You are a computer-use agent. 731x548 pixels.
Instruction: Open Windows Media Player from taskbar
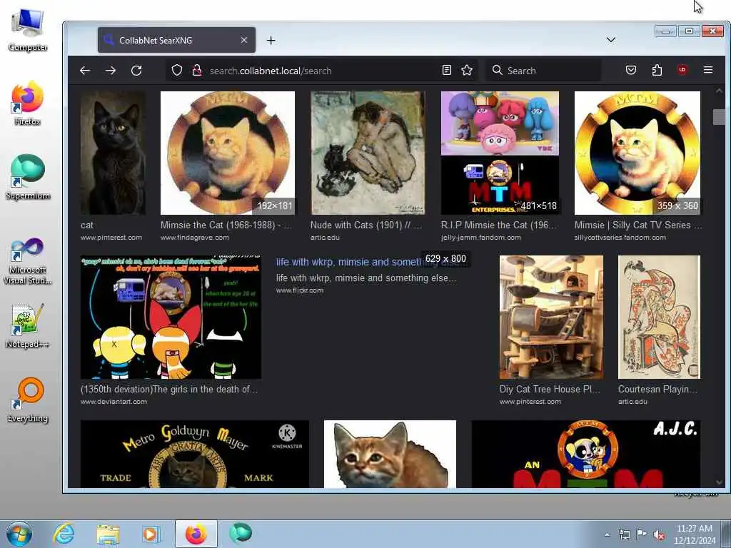[151, 534]
